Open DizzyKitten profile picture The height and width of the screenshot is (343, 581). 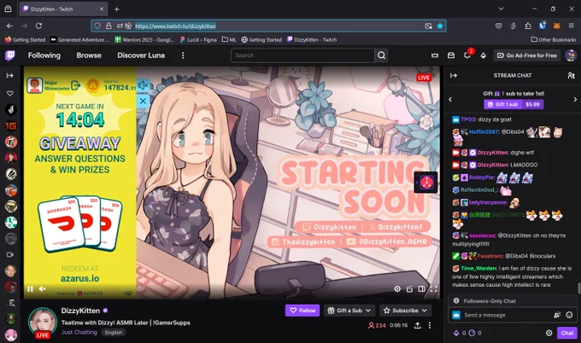pos(43,321)
